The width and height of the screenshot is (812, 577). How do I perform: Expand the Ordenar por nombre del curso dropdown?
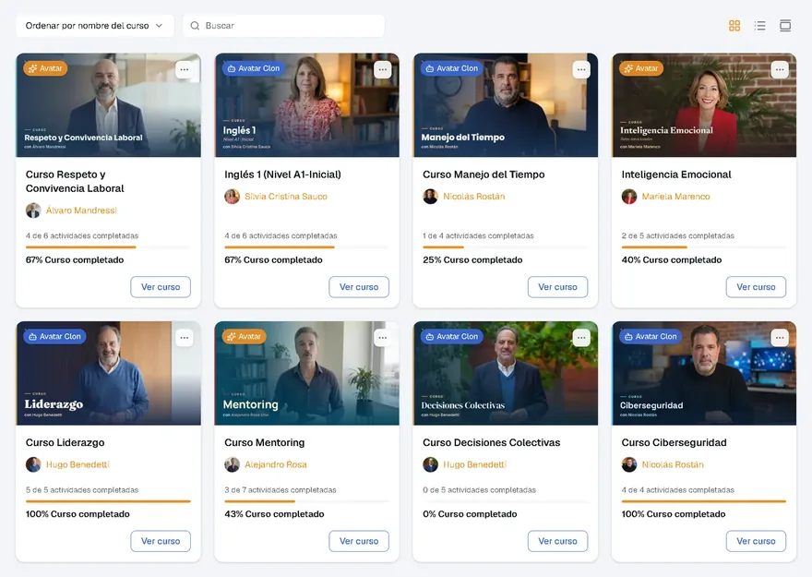pyautogui.click(x=95, y=25)
